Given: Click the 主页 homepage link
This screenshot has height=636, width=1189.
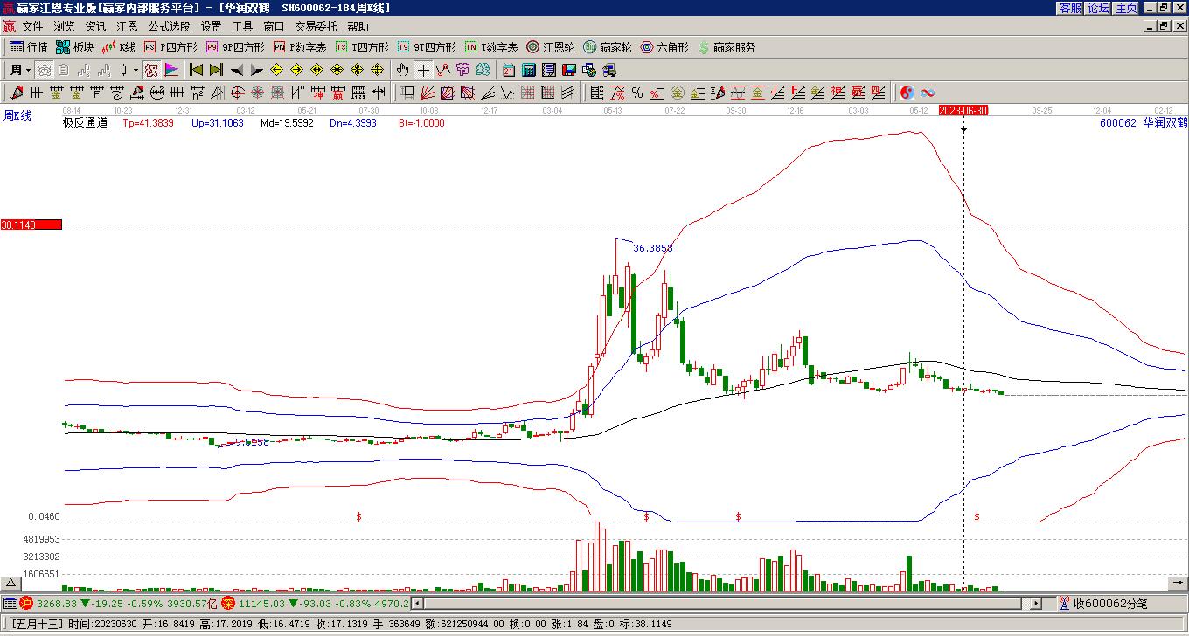Looking at the screenshot, I should pyautogui.click(x=1126, y=8).
